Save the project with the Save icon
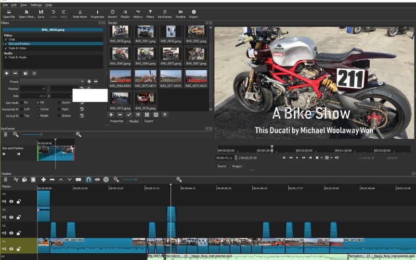Screen dimensions: 416x260 point(41,14)
